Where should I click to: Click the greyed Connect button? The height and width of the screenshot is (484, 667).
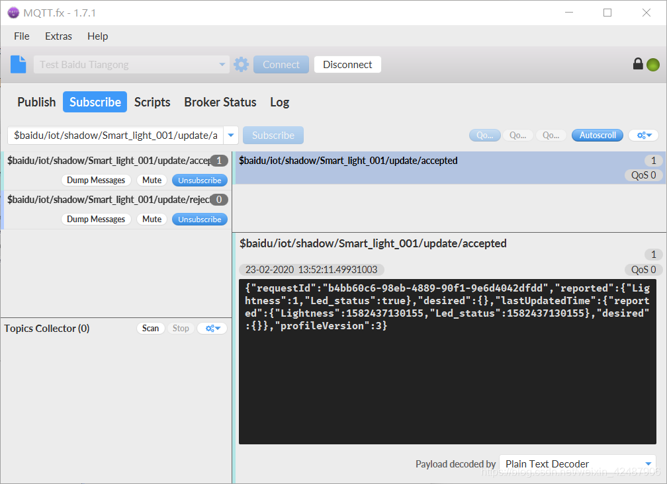pyautogui.click(x=281, y=65)
